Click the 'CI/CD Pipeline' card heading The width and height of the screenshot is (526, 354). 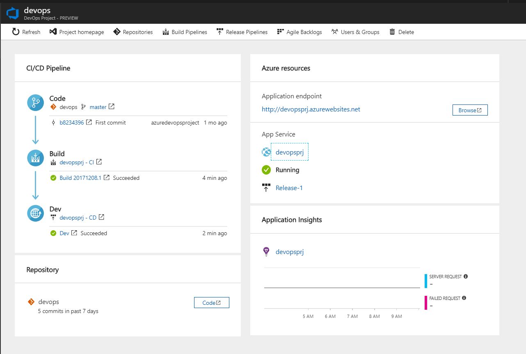pyautogui.click(x=48, y=68)
